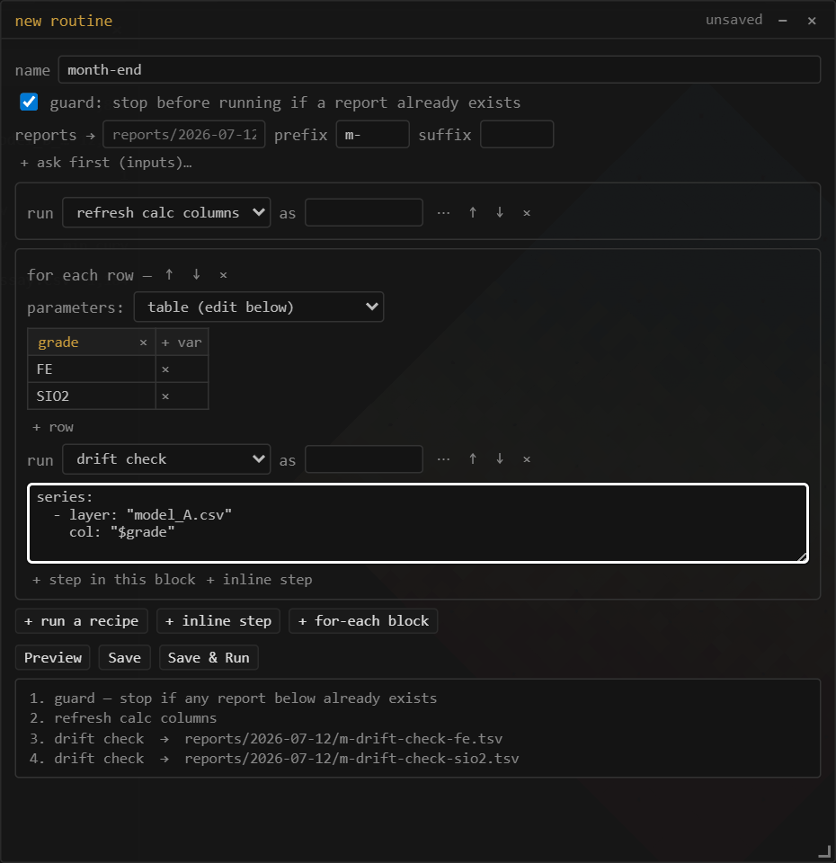Move refresh calc columns step up
The image size is (836, 863).
[x=473, y=212]
